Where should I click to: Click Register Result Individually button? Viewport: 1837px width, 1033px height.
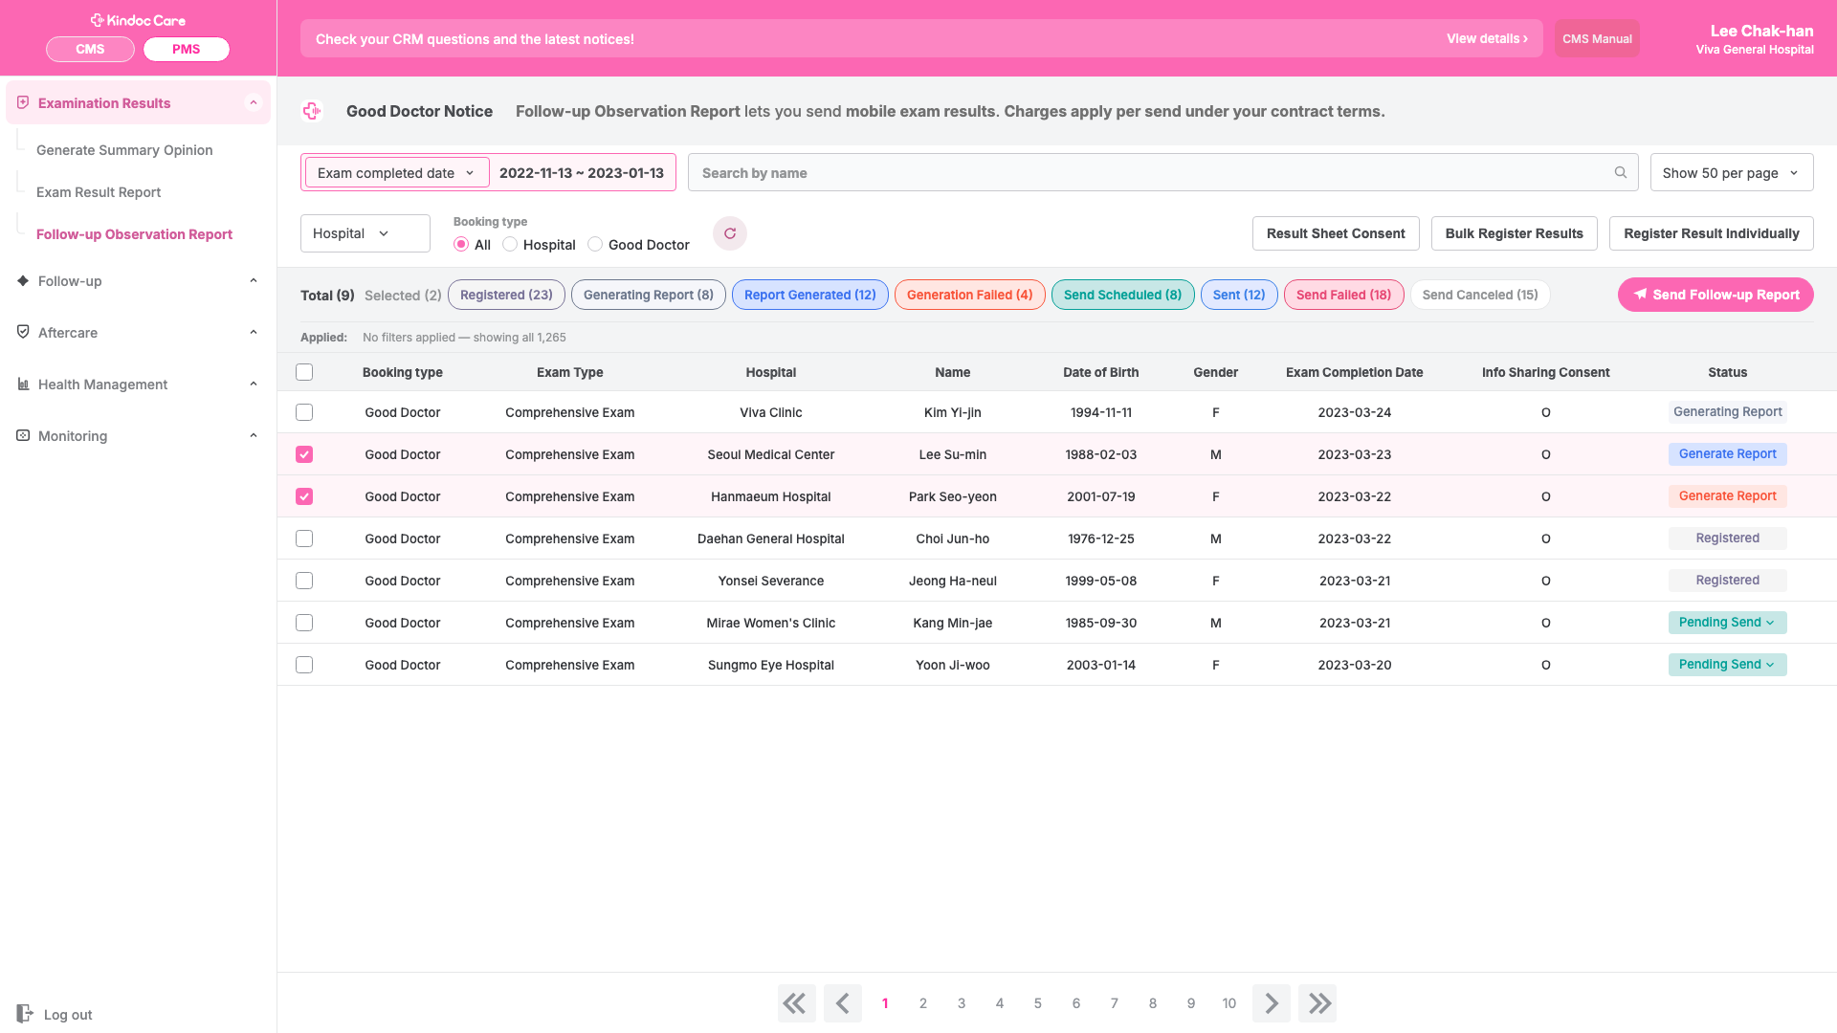point(1712,233)
